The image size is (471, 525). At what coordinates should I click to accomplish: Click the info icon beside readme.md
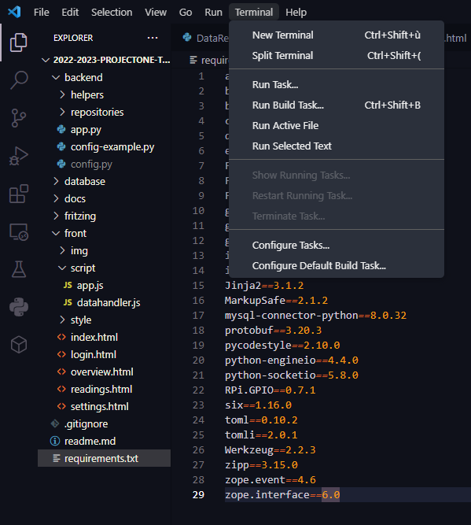[55, 441]
